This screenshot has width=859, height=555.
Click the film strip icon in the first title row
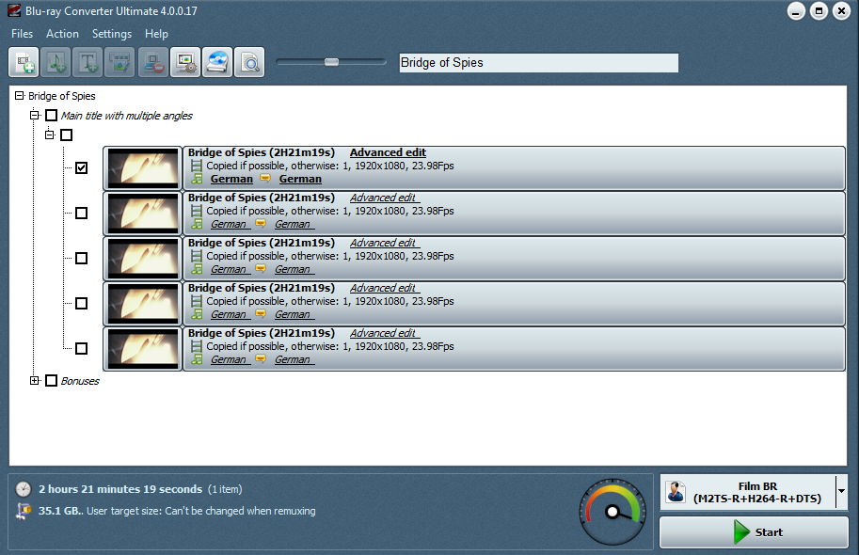[x=196, y=166]
